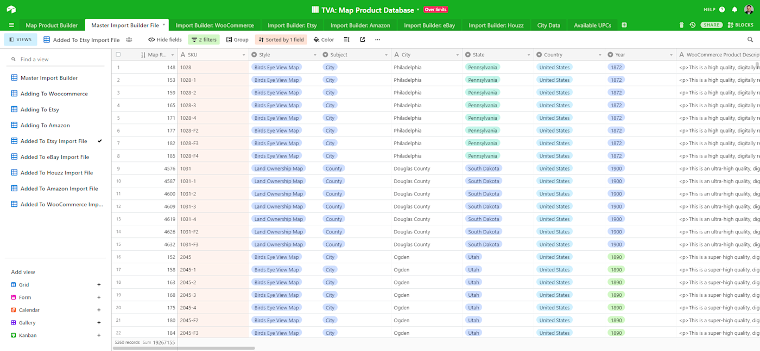Switch to Import Builder: Etsy tab
Viewport: 760px width, 351px height.
(x=292, y=25)
